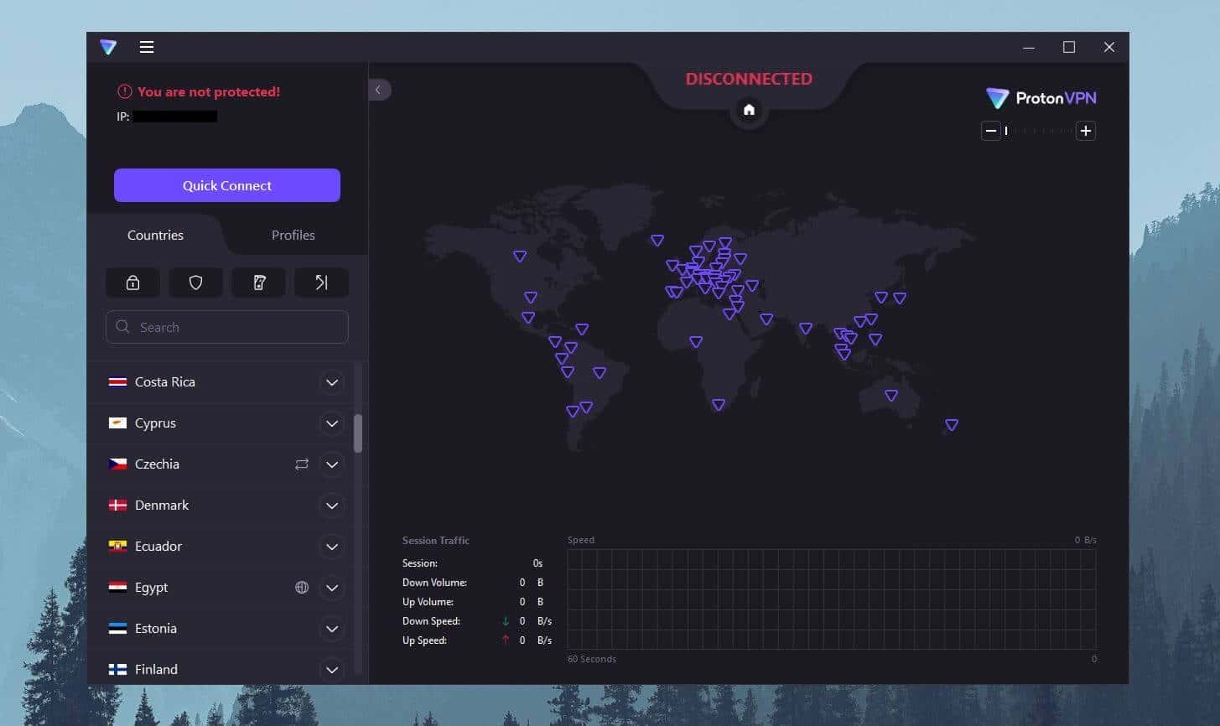Open Kill Switch setting

coord(258,283)
